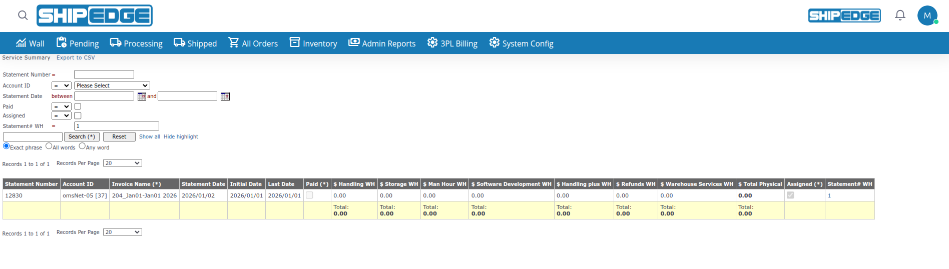Open the Inventory menu
This screenshot has width=949, height=269.
[x=314, y=43]
